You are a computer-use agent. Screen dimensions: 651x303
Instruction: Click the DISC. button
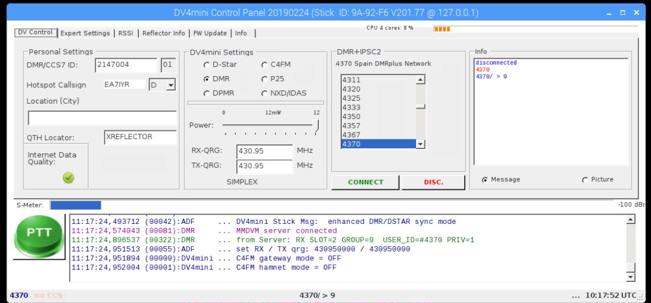(x=434, y=182)
